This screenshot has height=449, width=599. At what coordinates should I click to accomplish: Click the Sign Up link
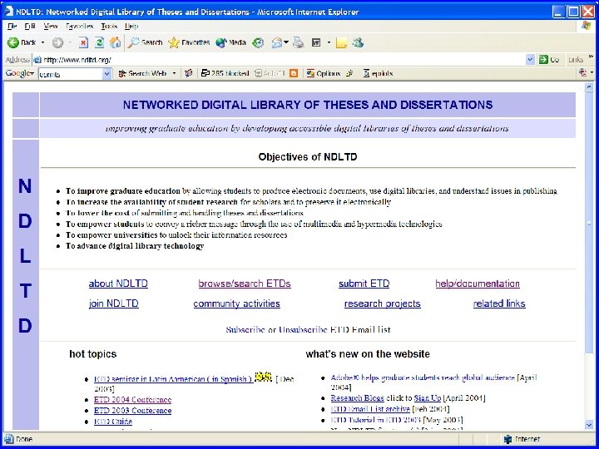coord(428,398)
